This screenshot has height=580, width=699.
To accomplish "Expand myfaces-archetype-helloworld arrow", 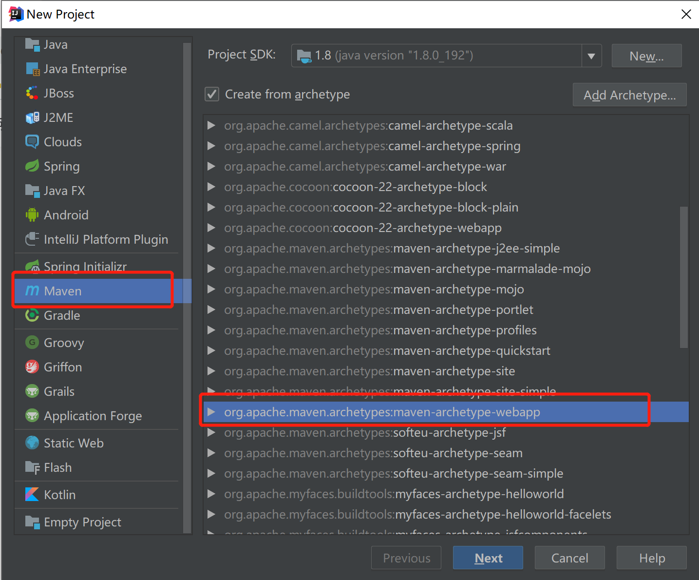I will tap(211, 494).
